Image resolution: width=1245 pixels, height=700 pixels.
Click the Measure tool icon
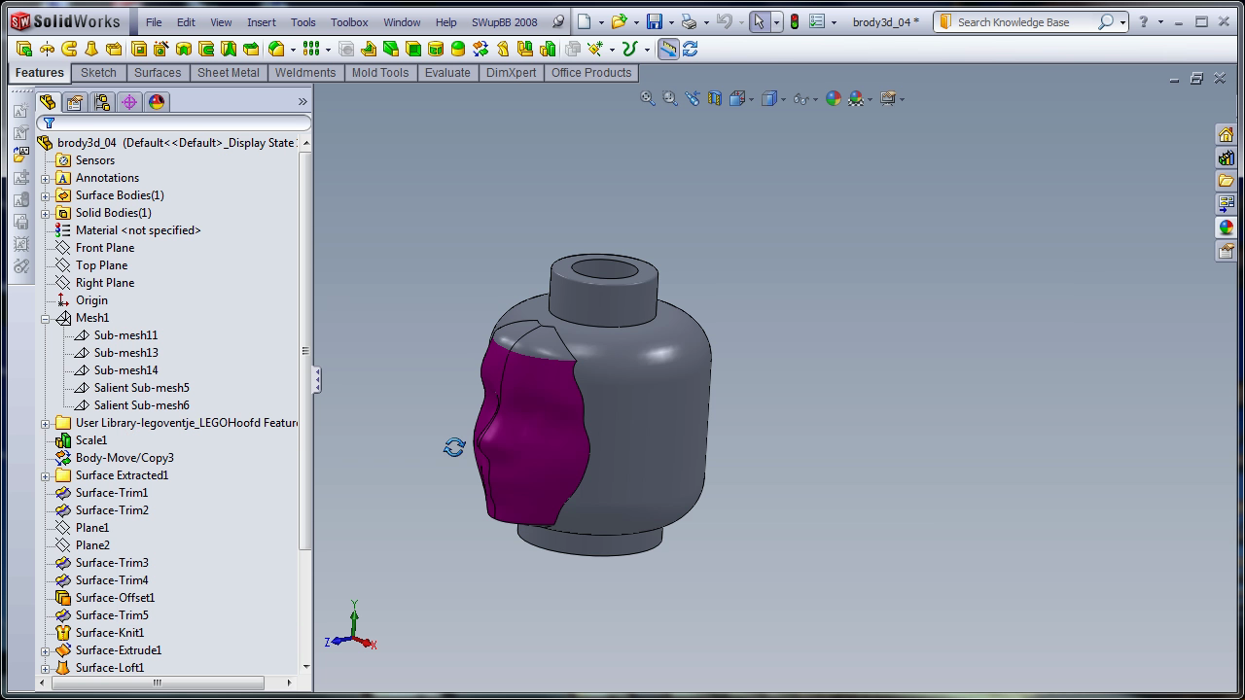[668, 49]
